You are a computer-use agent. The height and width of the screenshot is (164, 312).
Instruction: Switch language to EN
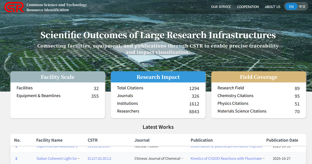(x=291, y=7)
